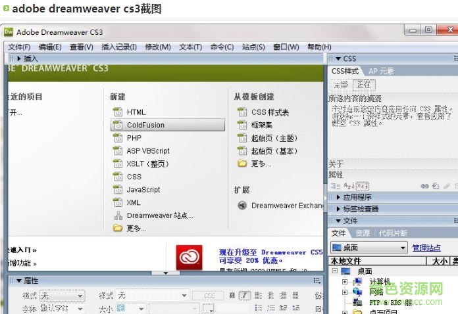Click the bottom panel collapse arrow handle
458x314 pixels.
click(166, 273)
